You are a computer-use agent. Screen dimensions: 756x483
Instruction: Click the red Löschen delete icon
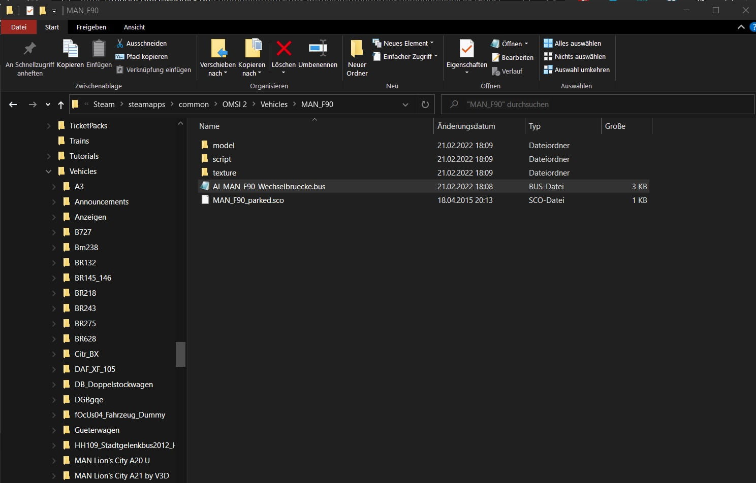[x=283, y=49]
